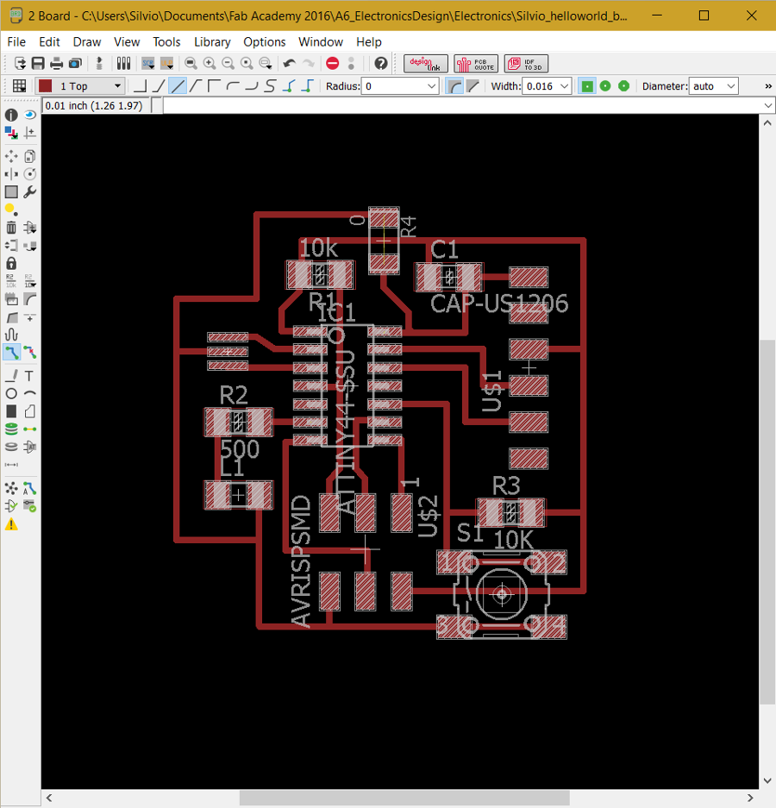Open the Library menu

[x=212, y=41]
